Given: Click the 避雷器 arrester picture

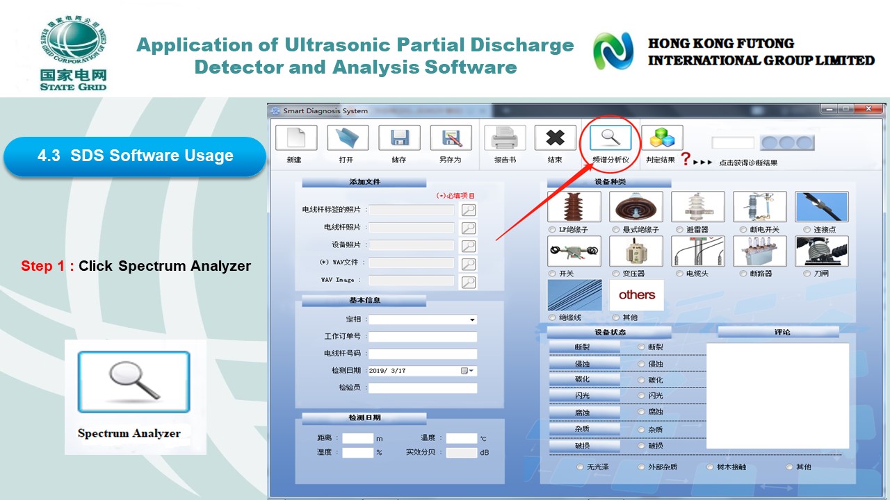Looking at the screenshot, I should [x=698, y=207].
